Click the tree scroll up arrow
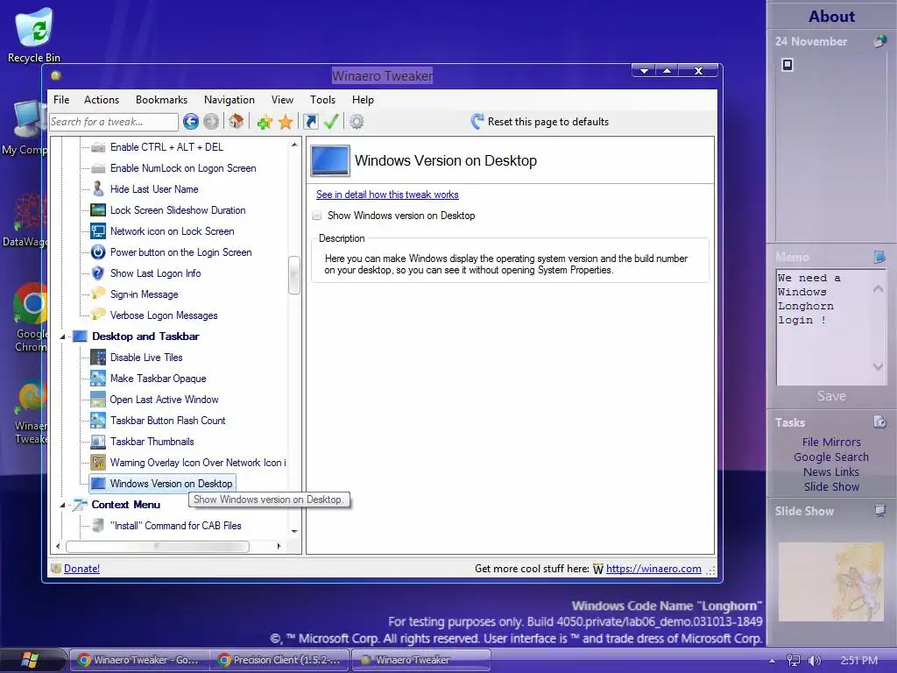 tap(294, 145)
